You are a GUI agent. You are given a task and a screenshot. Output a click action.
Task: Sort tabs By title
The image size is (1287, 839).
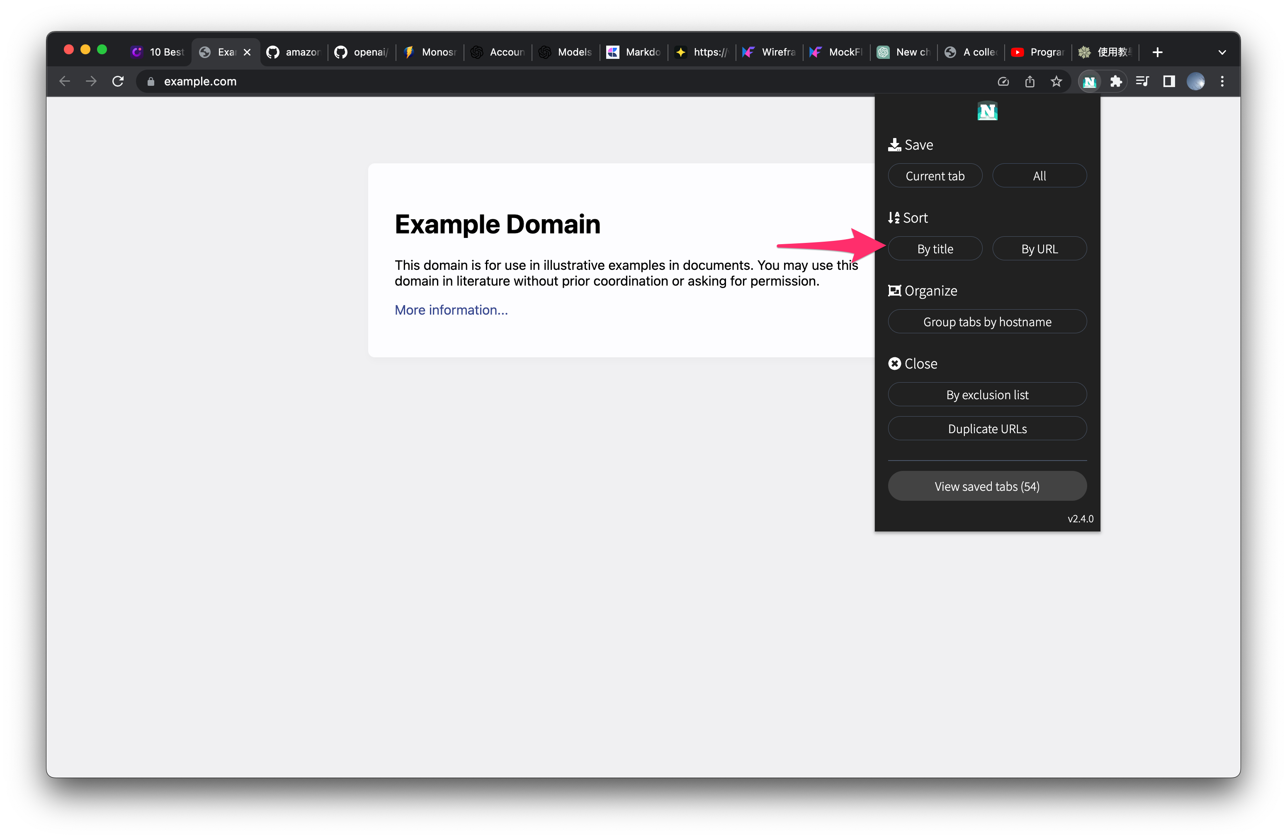(935, 249)
